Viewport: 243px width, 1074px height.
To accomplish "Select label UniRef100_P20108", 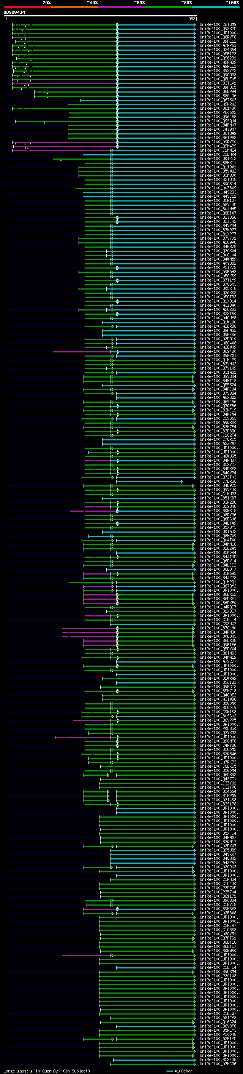I will [x=218, y=976].
